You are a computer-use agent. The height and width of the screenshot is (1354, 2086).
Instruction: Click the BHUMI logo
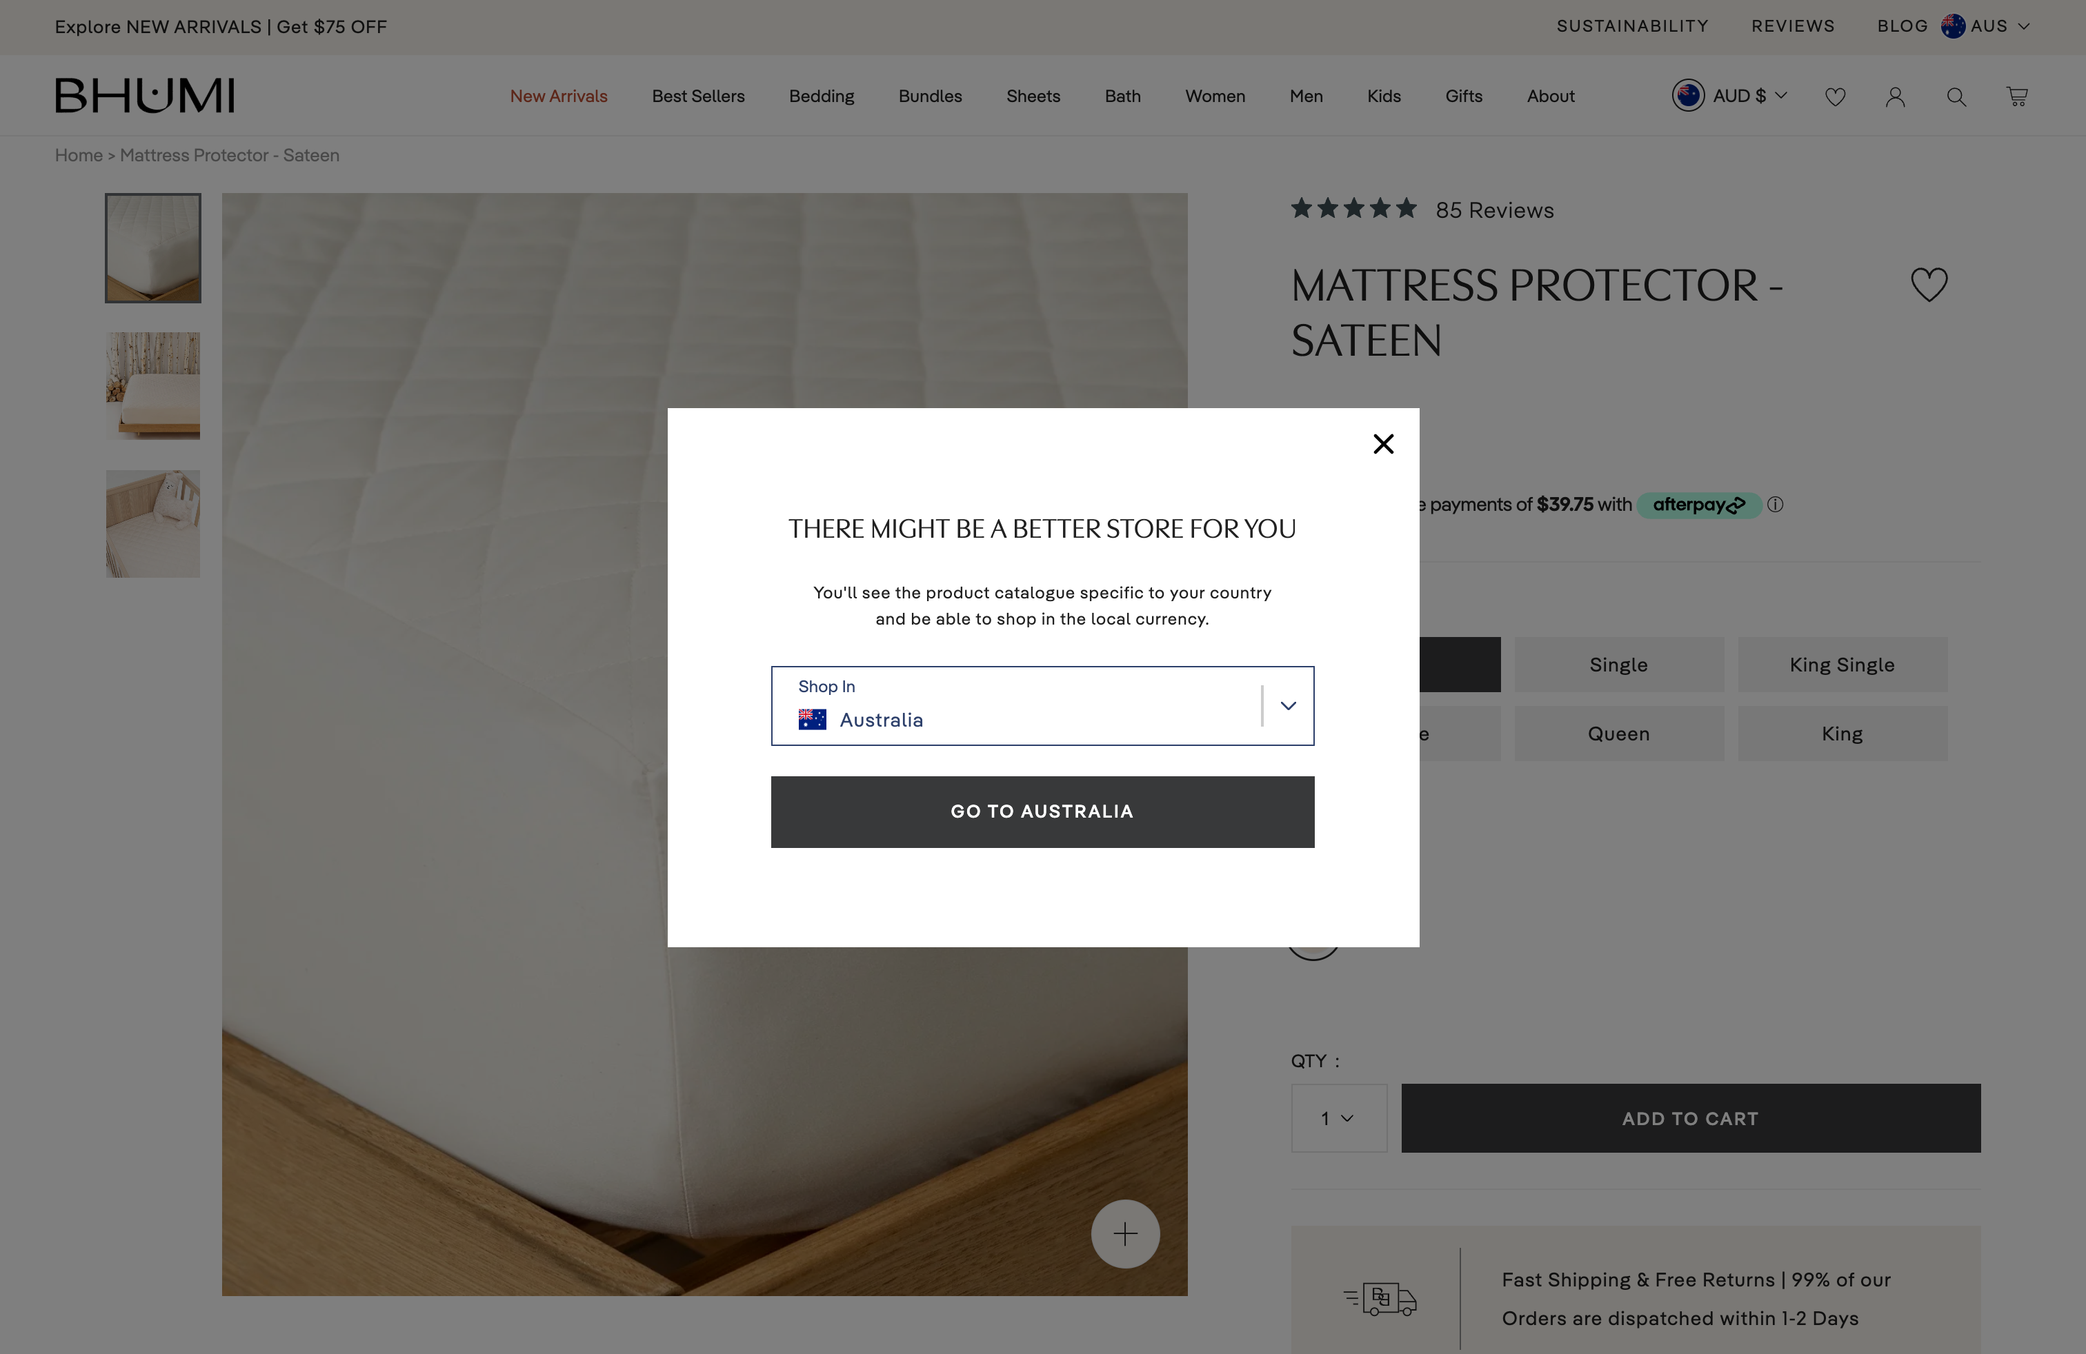point(145,95)
